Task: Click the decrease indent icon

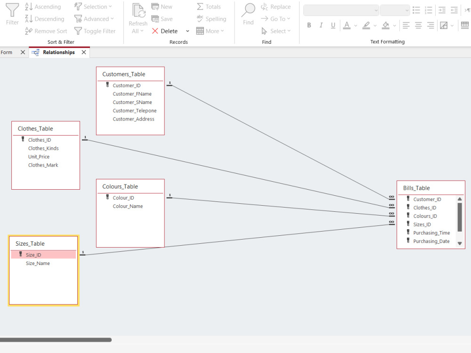Action: [x=454, y=10]
